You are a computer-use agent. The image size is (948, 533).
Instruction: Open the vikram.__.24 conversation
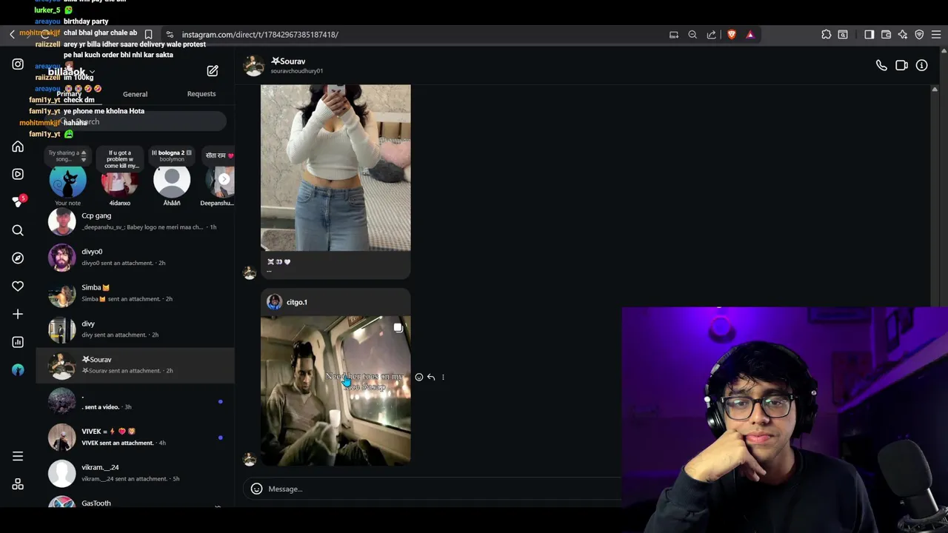(135, 473)
